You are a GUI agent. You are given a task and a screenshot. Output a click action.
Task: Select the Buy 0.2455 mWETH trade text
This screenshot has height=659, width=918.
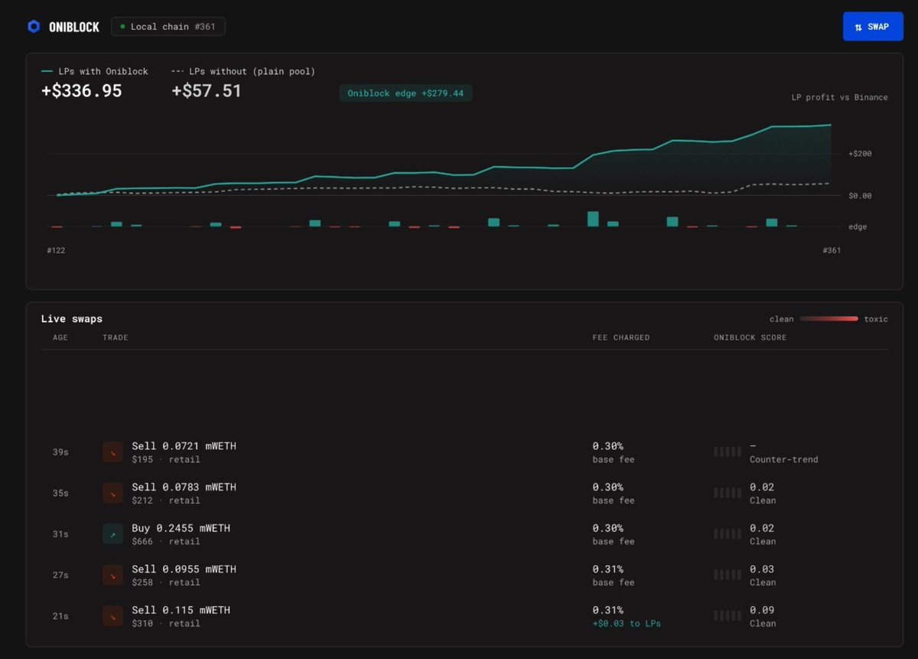click(x=181, y=528)
